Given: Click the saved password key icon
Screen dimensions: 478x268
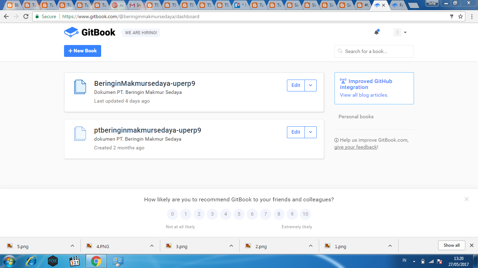Looking at the screenshot, I should tap(452, 16).
